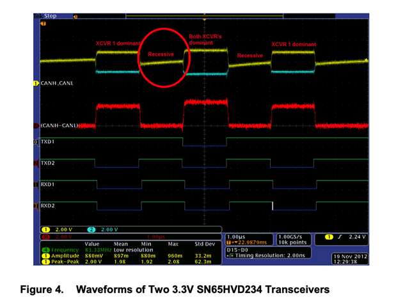Click the Both XCVR's dominant annotation
Viewport: 396px width, 307px height.
click(205, 40)
